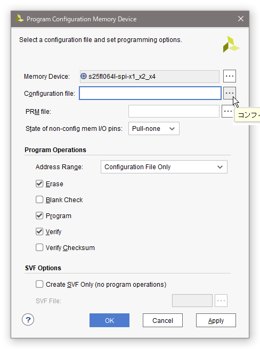This screenshot has width=260, height=349.
Task: Disable the Verify checkbox
Action: click(x=39, y=232)
